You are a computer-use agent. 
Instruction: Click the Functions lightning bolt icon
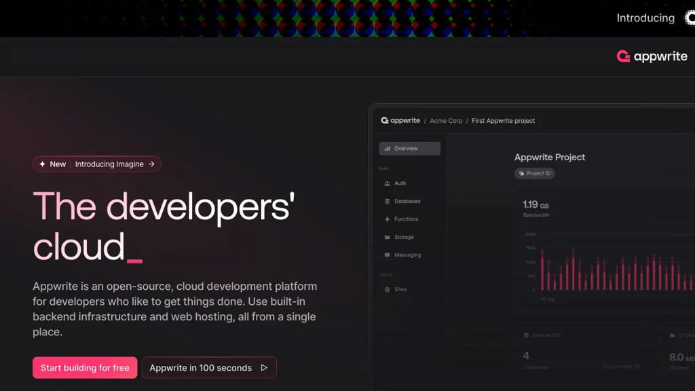click(386, 219)
